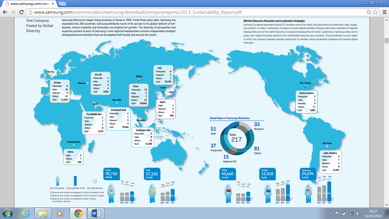The width and height of the screenshot is (389, 219).
Task: Open a new tab with the new tab button
Action: tap(62, 4)
